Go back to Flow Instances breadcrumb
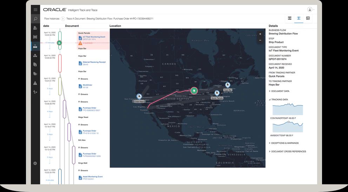This screenshot has width=348, height=192. (52, 19)
